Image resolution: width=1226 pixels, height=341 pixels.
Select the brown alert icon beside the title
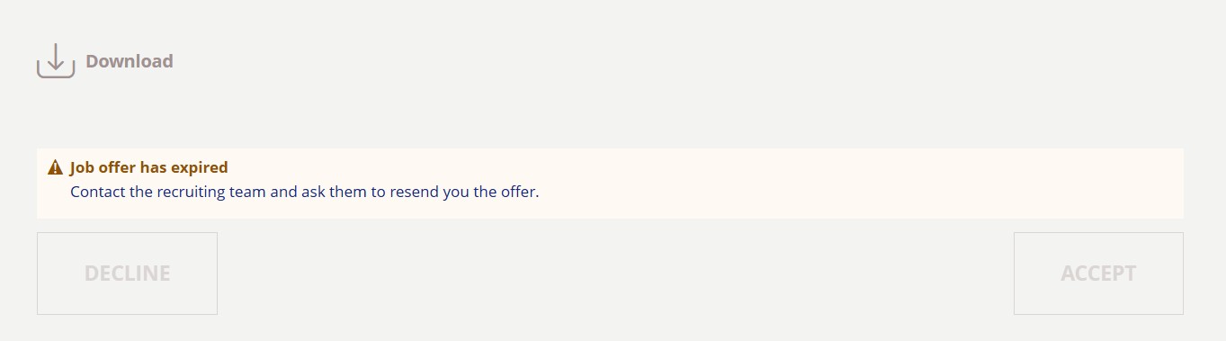(x=55, y=167)
